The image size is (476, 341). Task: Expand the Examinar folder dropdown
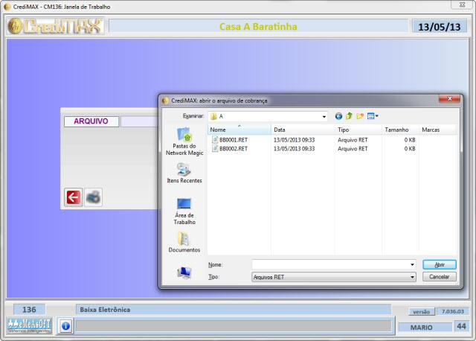324,117
